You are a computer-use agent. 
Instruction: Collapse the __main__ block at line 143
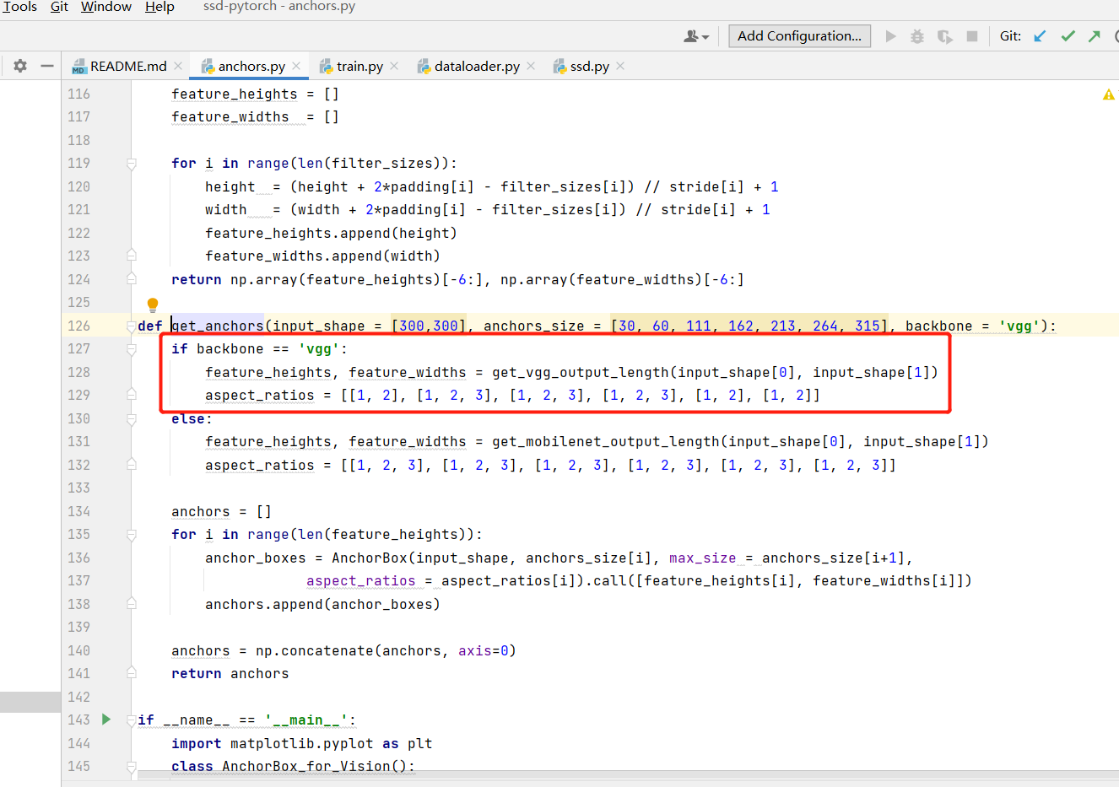tap(132, 720)
